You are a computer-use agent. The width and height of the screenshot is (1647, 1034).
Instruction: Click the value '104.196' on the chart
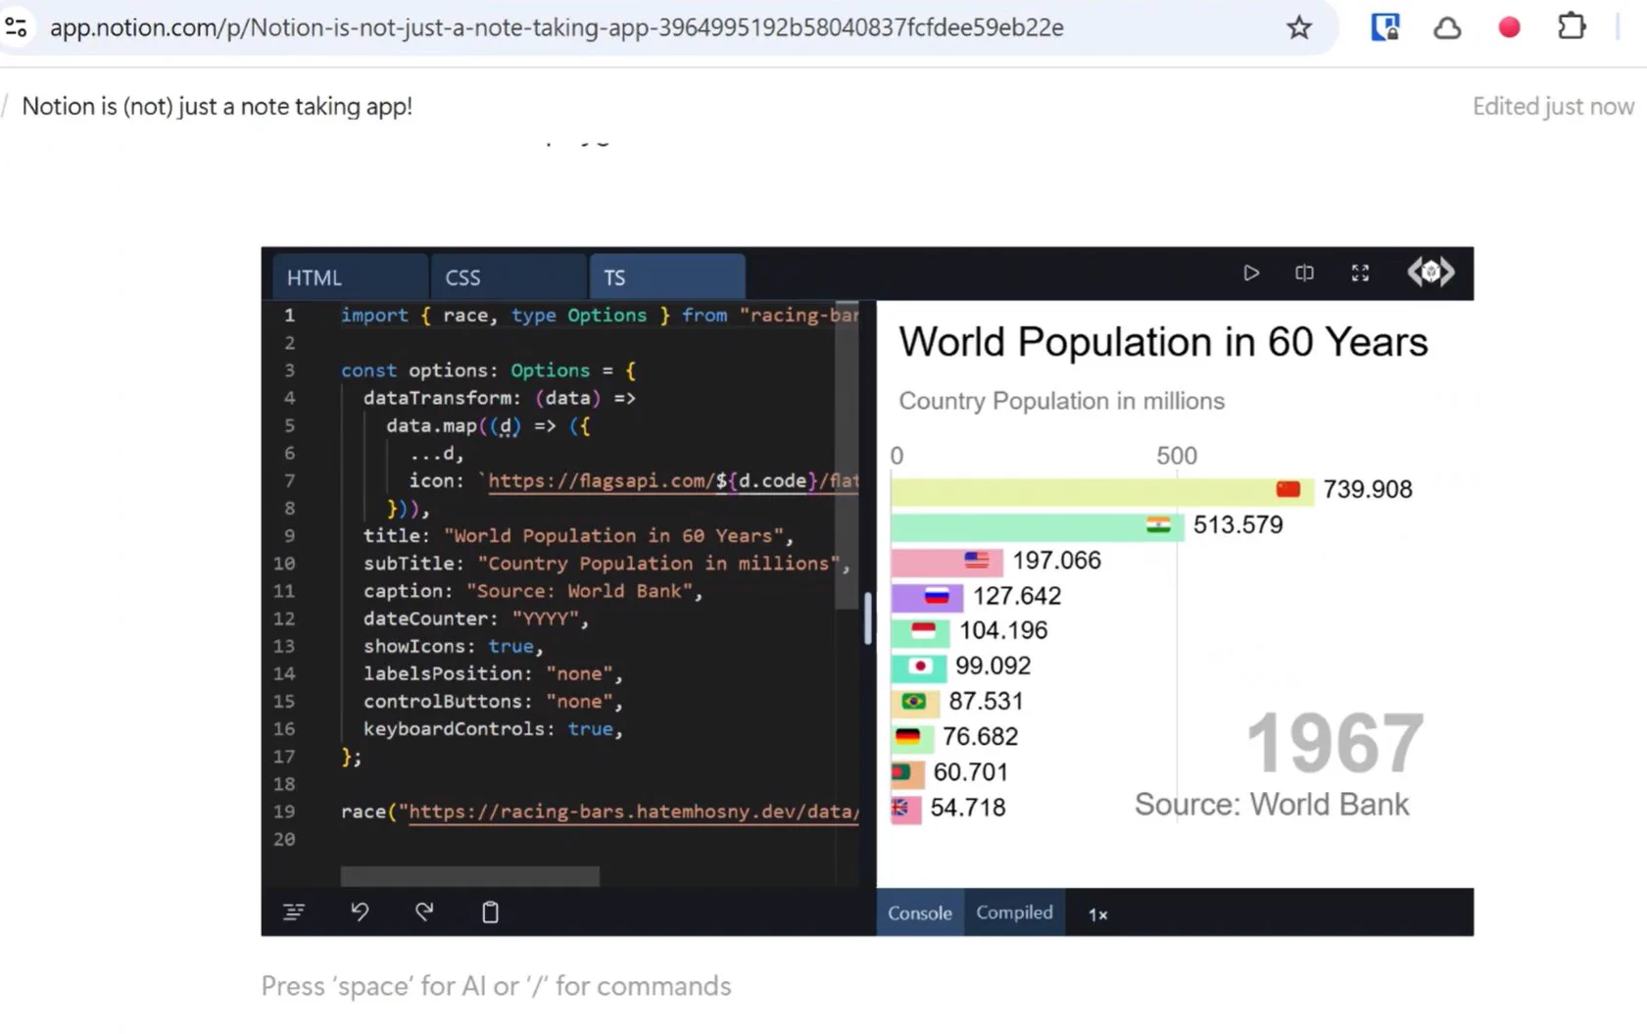click(1003, 631)
